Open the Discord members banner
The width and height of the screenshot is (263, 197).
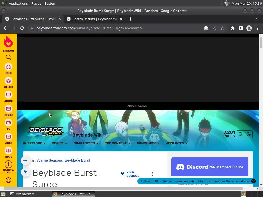210,167
